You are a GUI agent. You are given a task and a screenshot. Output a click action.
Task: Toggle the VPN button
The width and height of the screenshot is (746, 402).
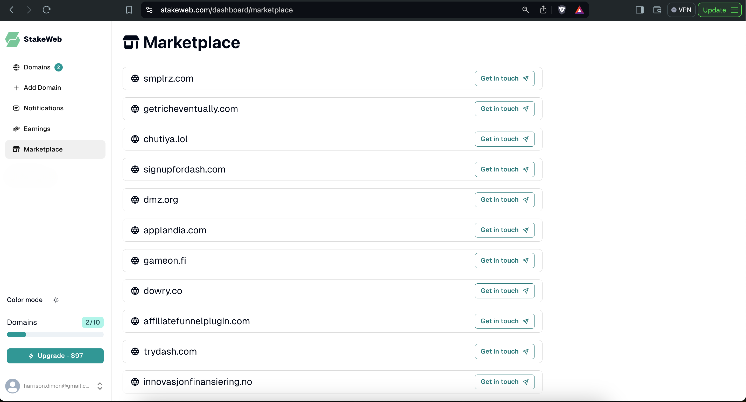click(681, 10)
